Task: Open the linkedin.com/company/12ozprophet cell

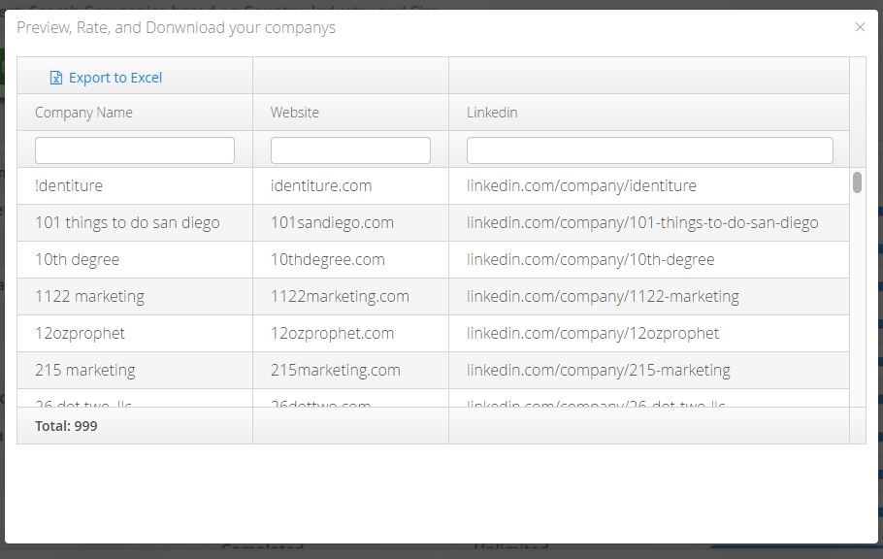Action: (x=649, y=334)
